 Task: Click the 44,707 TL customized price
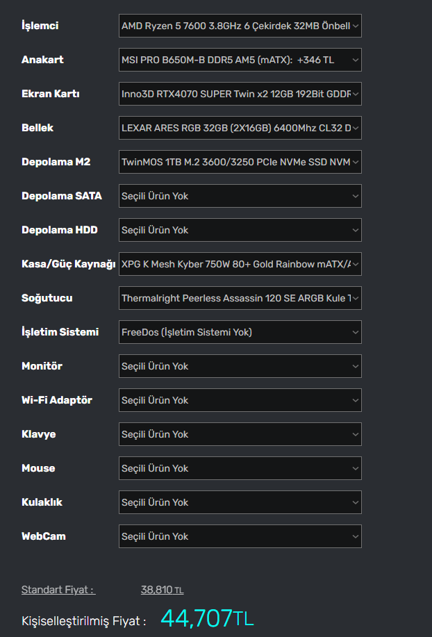click(x=207, y=618)
